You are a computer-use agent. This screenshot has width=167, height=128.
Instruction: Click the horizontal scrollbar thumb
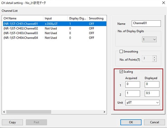tap(29, 112)
